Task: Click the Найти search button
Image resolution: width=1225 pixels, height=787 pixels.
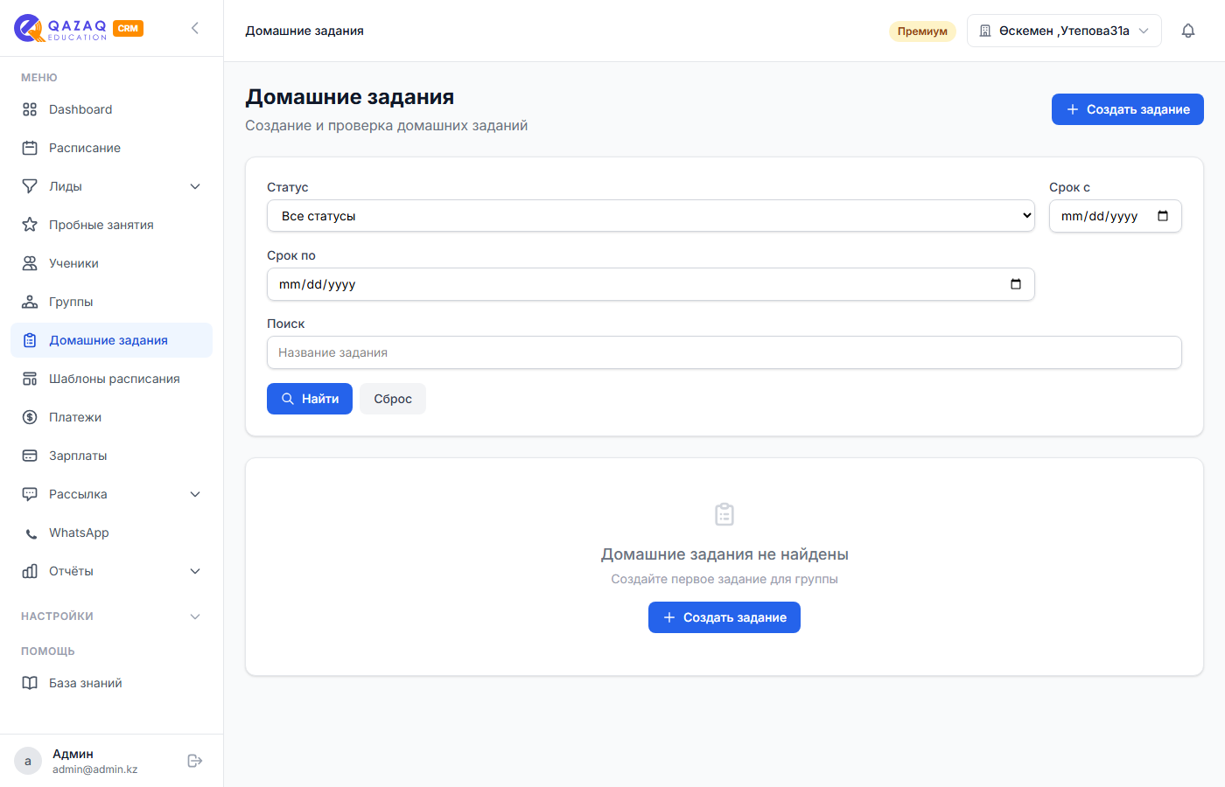Action: (x=310, y=399)
